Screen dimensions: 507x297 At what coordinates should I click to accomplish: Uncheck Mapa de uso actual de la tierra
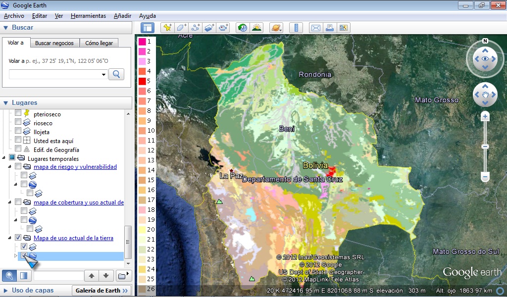(x=17, y=238)
